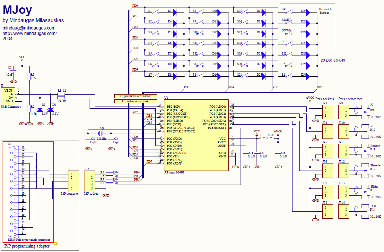
Task: Click the R13 Slider potentiometer symbol
Action: (x=368, y=192)
